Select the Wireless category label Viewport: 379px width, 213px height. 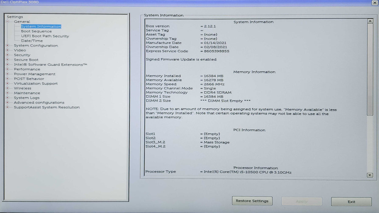tap(23, 88)
